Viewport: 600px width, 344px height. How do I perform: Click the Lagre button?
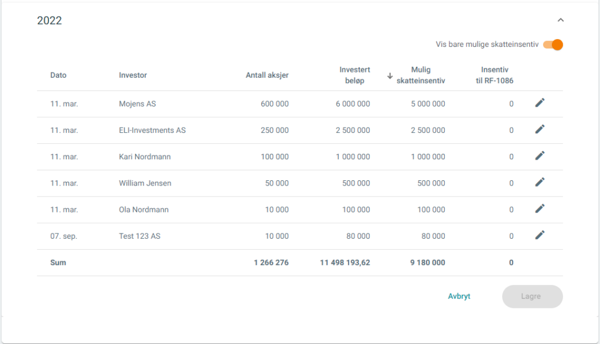(x=532, y=297)
